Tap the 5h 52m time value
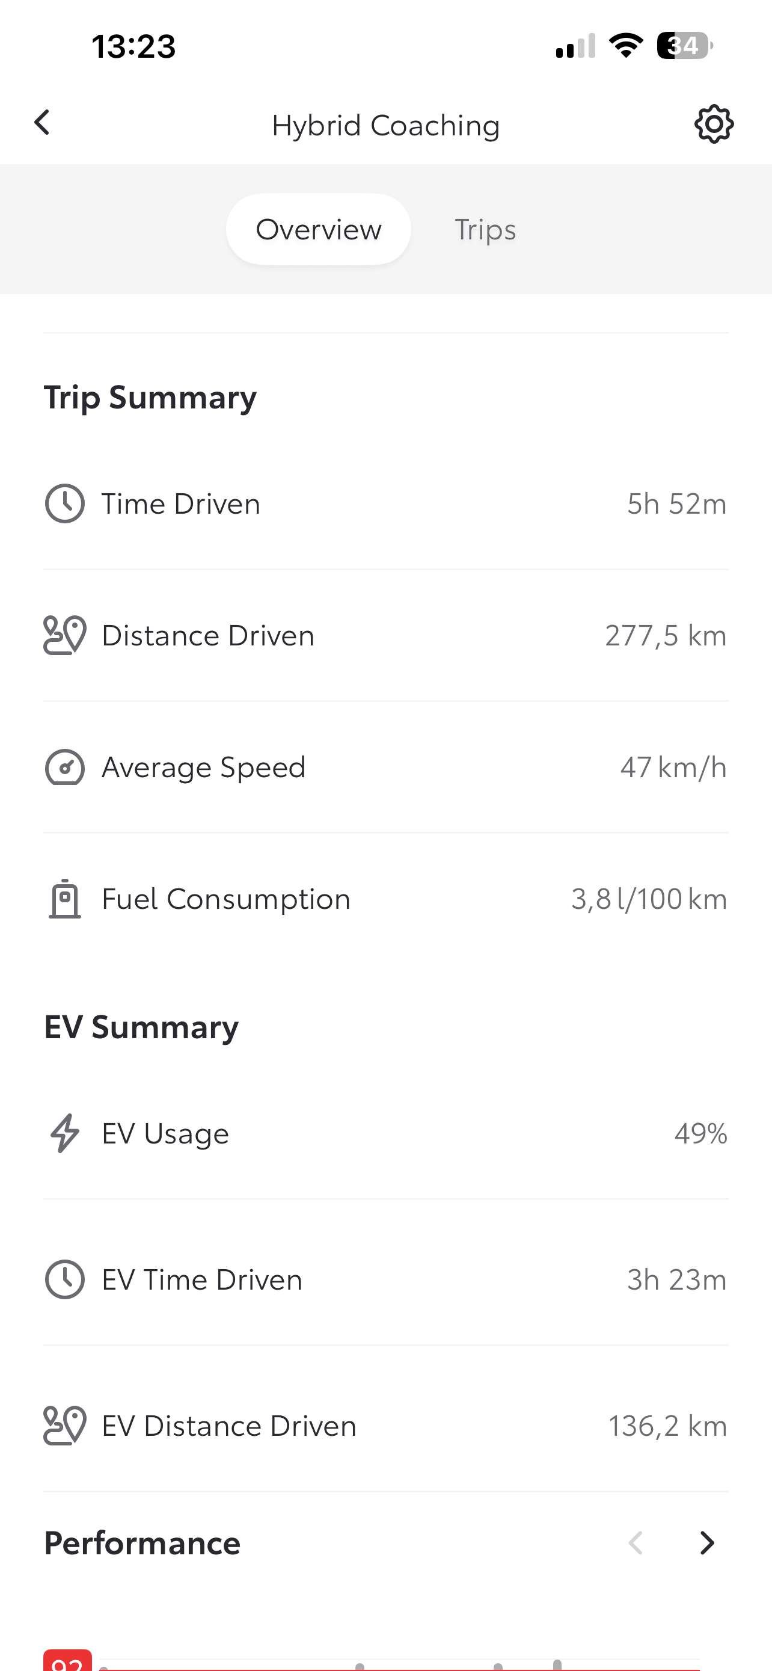 click(x=677, y=504)
